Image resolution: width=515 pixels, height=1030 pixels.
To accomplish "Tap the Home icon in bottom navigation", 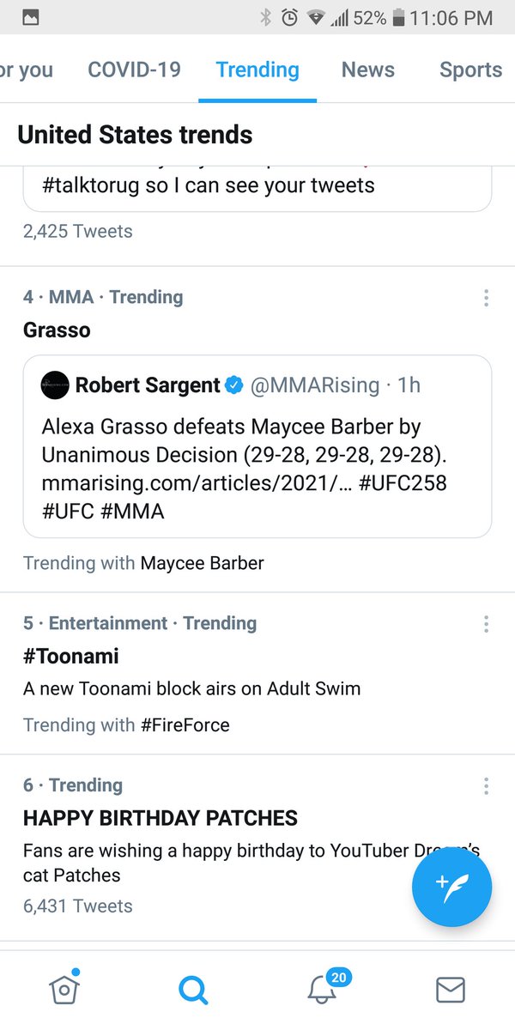I will point(65,989).
